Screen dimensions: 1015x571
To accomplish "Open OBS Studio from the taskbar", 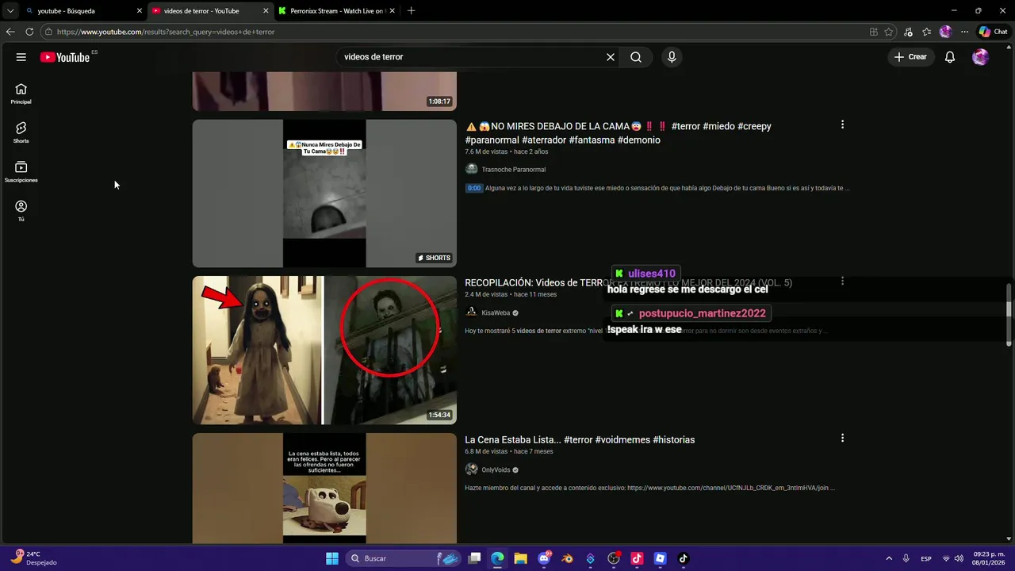I will pyautogui.click(x=614, y=558).
